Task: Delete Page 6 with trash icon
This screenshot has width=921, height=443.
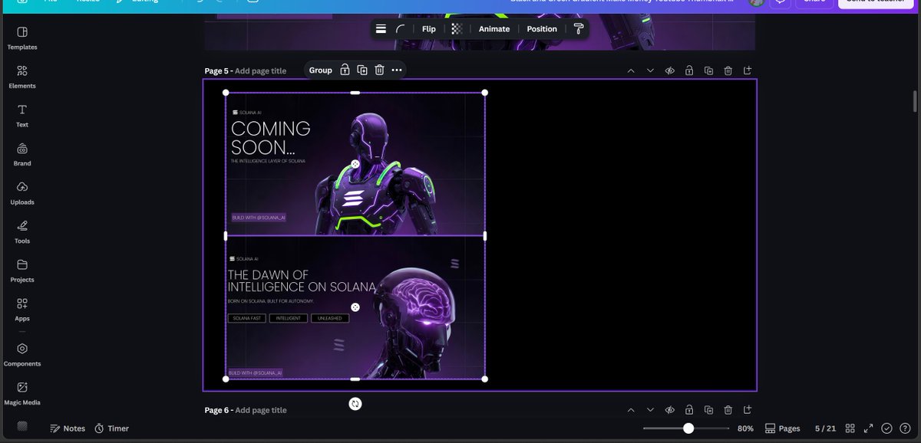Action: click(x=728, y=410)
